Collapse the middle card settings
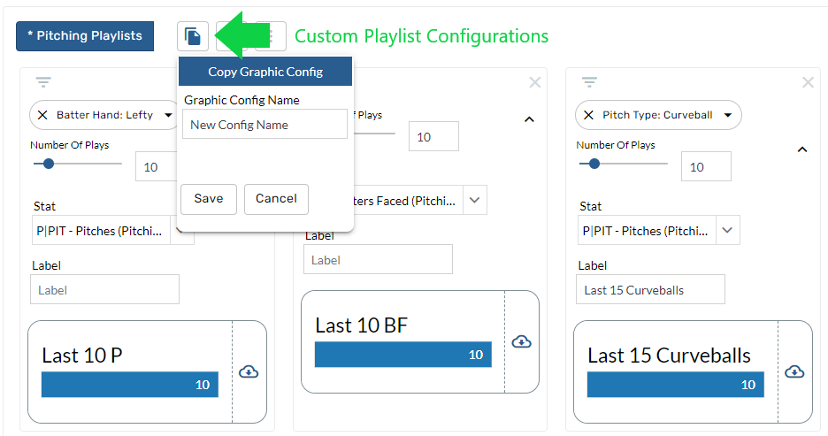The width and height of the screenshot is (828, 436). [529, 119]
